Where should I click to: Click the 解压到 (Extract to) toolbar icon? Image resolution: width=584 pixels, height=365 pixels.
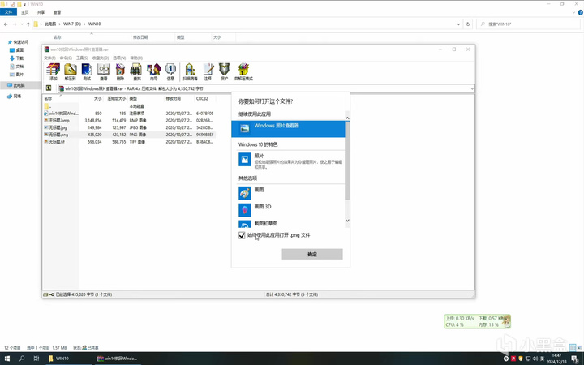[x=70, y=71]
